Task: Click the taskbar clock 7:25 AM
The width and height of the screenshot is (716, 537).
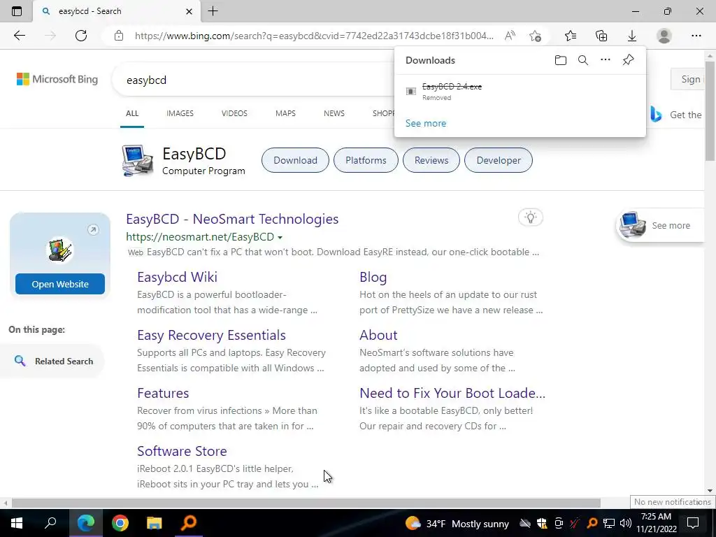Action: pos(657,523)
